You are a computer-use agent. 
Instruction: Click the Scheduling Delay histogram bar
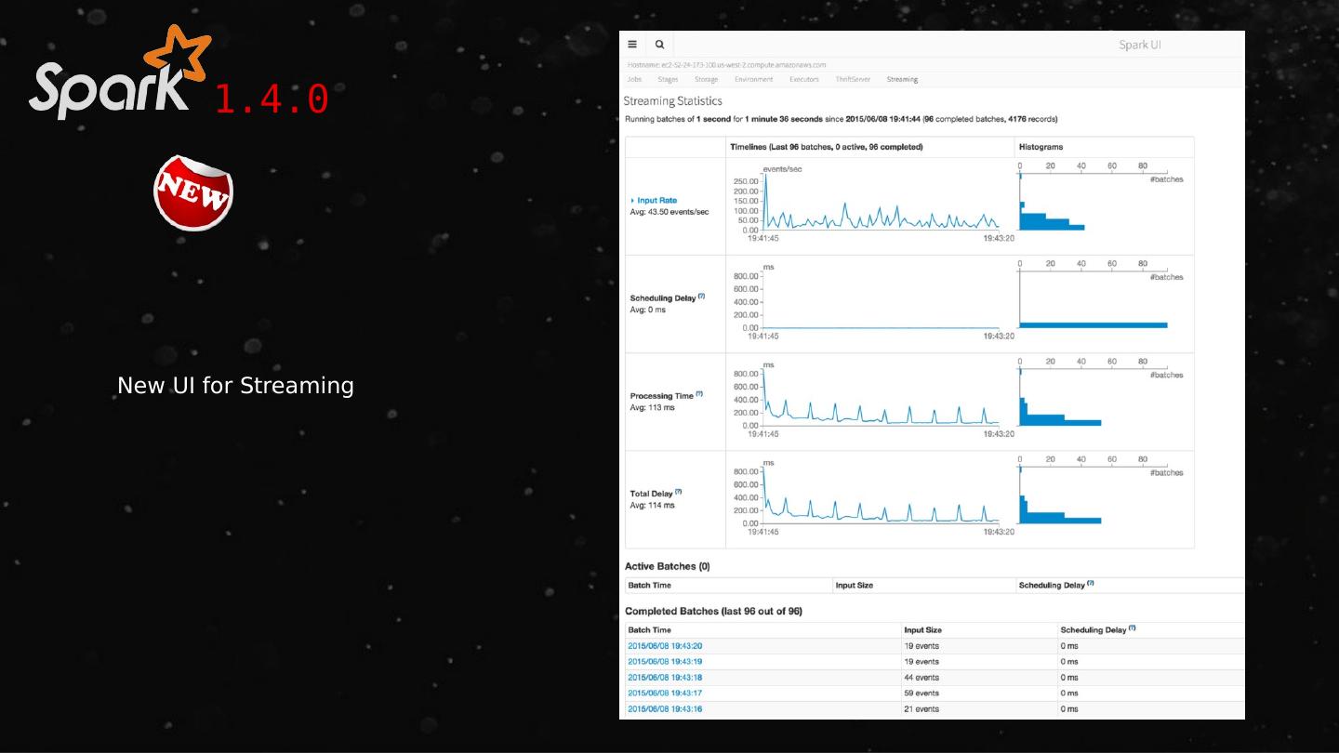point(1094,324)
